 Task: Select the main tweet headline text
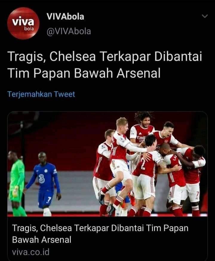[105, 65]
